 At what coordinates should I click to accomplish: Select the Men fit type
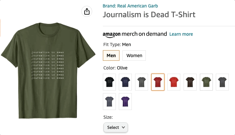[111, 55]
